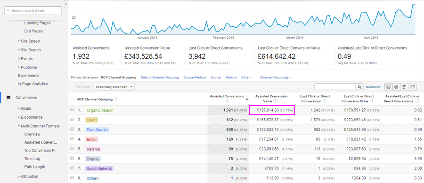Focus the Search reports & help field
This screenshot has width=424, height=183.
pos(33,10)
